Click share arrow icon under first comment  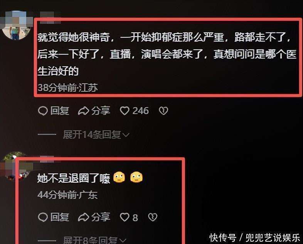[84, 111]
